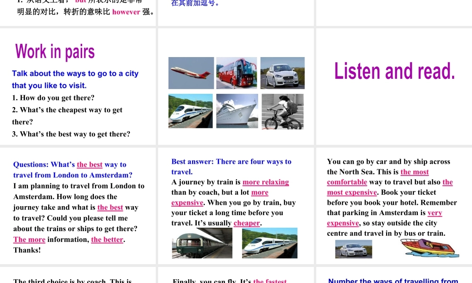Select the small silver car beside the speedboat
Screen dimensions: 472x283
[353, 249]
